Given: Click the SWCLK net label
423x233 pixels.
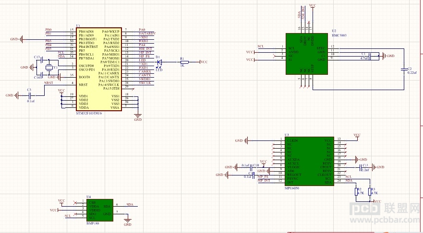Looking at the screenshot, I should pos(145,83).
